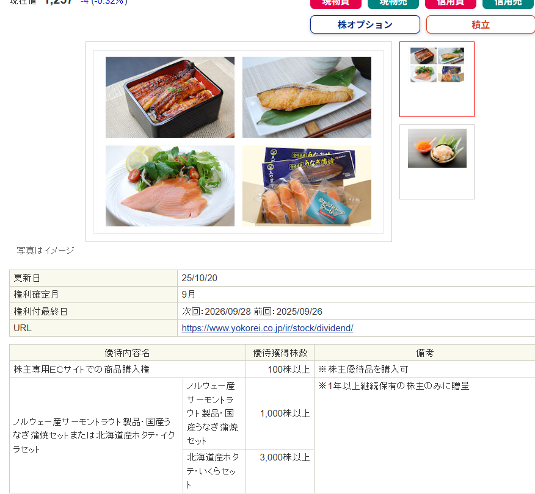Image resolution: width=535 pixels, height=494 pixels.
Task: Click the 信用買 margin buy button
Action: tap(450, 3)
